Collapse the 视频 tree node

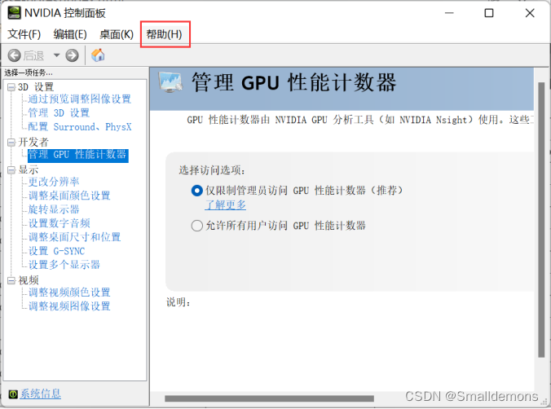11,280
